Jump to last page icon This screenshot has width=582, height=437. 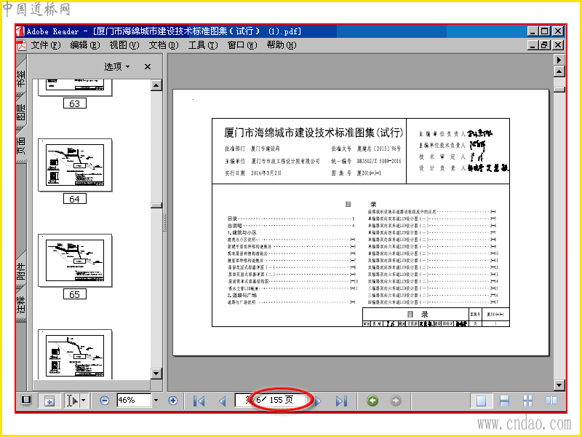coord(341,401)
